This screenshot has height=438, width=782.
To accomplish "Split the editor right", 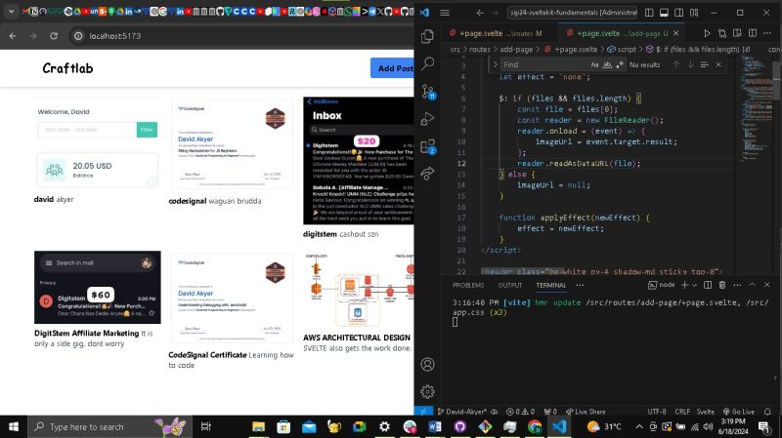I will click(753, 33).
